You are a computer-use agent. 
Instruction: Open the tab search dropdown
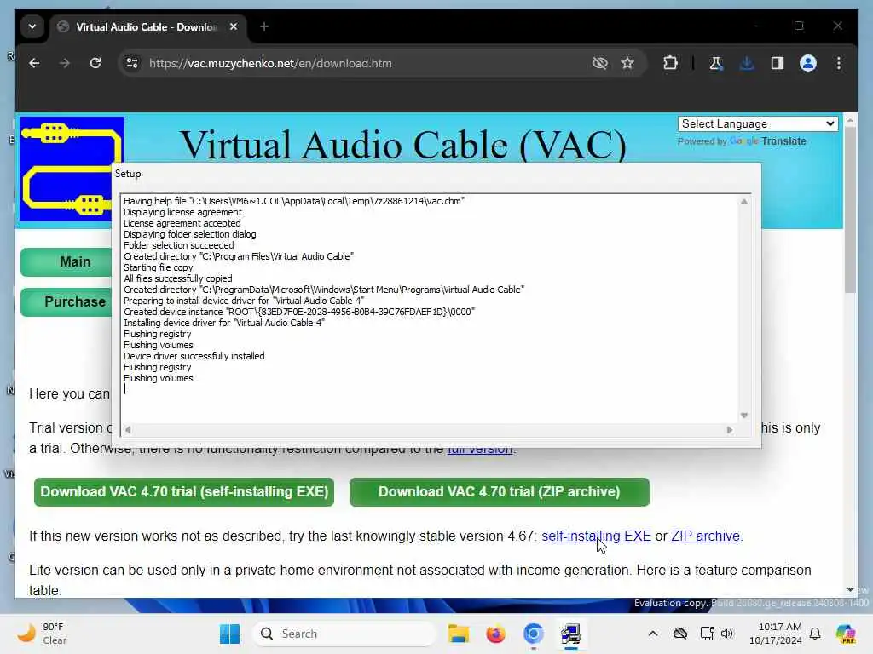[x=32, y=26]
